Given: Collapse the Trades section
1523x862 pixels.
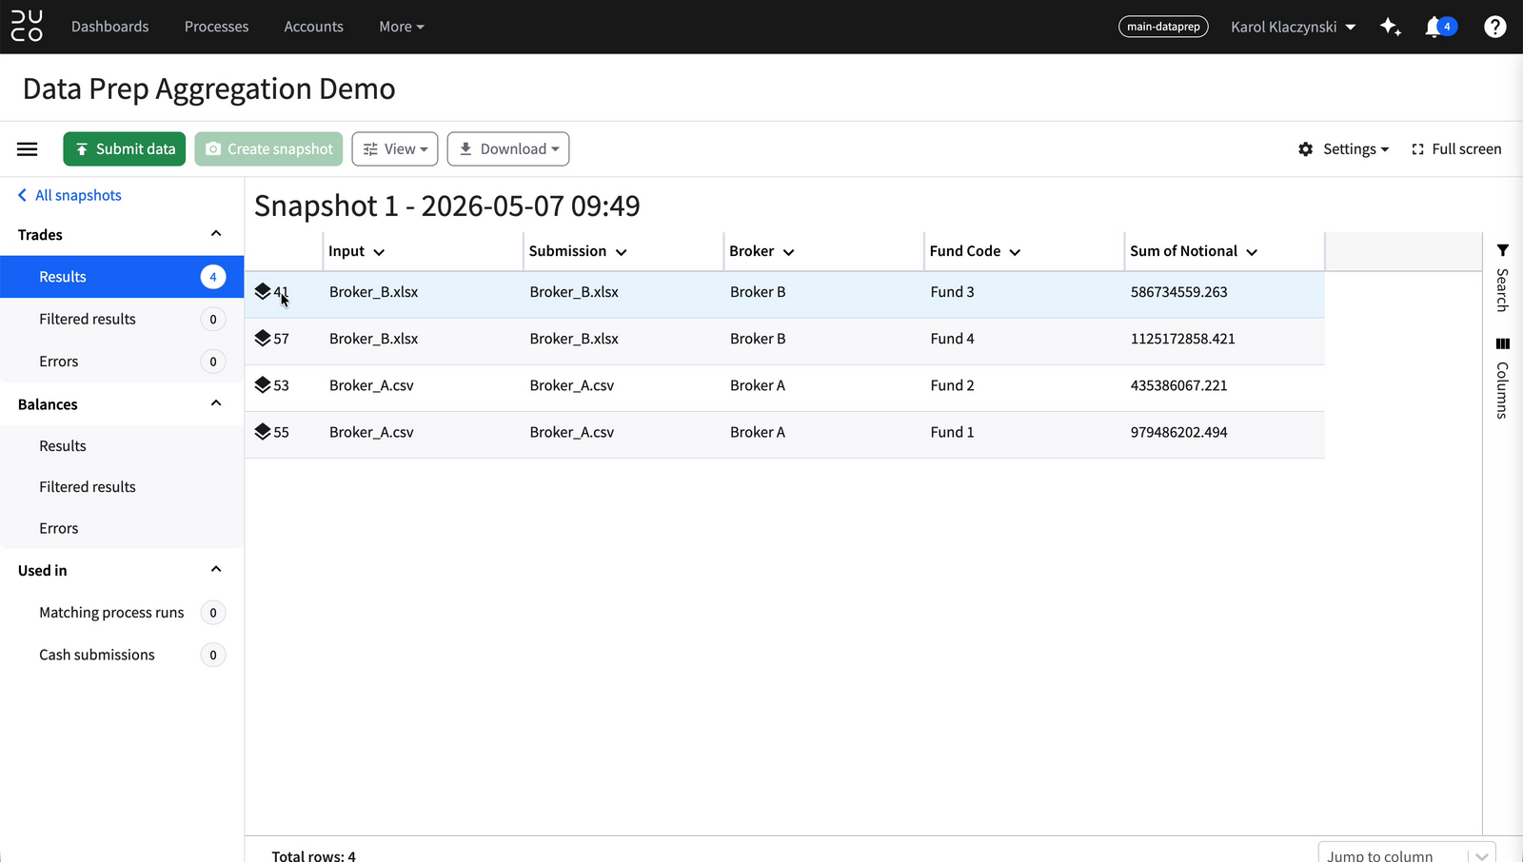Looking at the screenshot, I should point(216,234).
